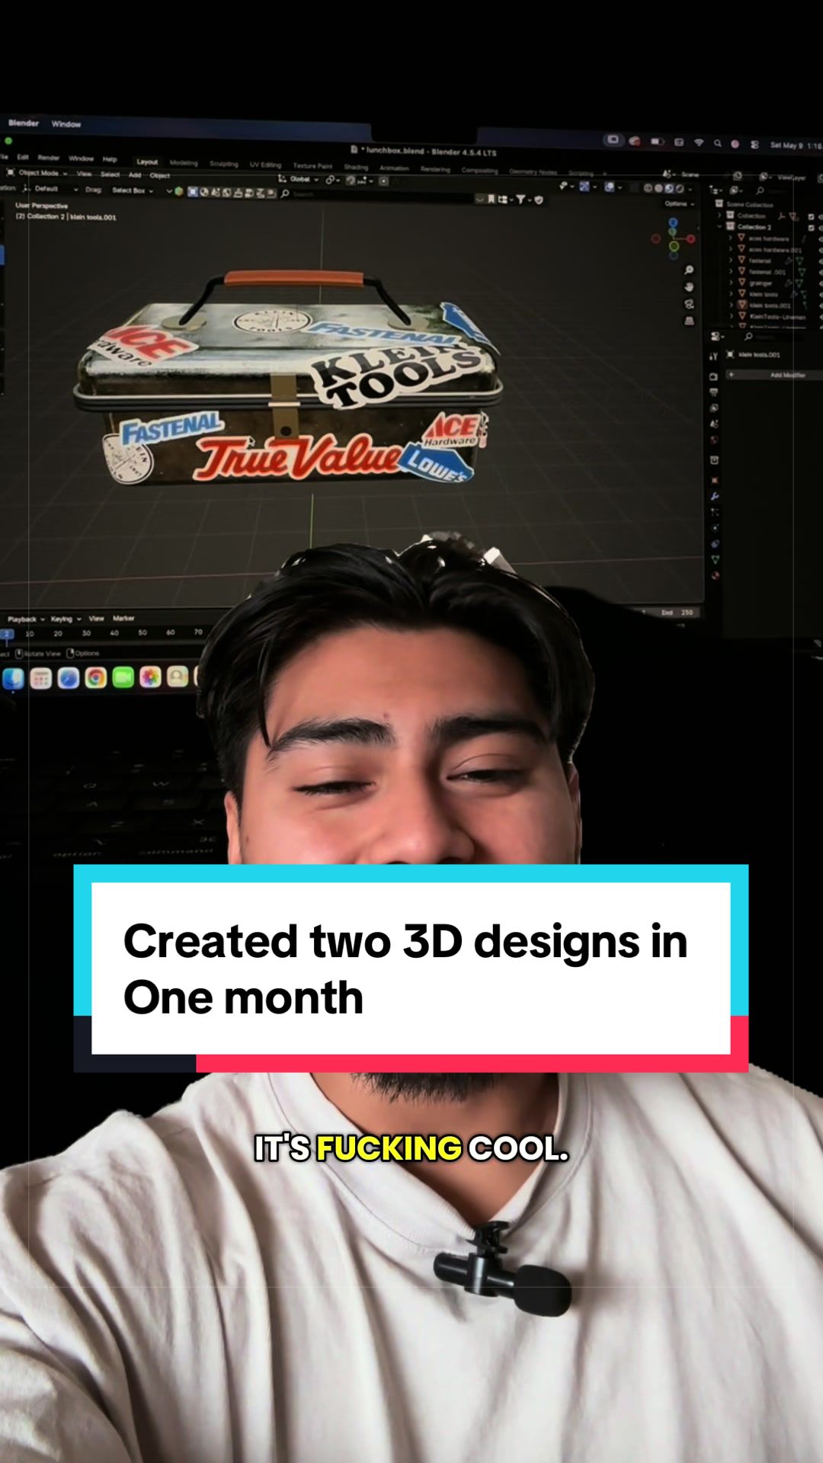This screenshot has height=1463, width=823.
Task: Switch to the Modeling workspace tab
Action: click(184, 163)
